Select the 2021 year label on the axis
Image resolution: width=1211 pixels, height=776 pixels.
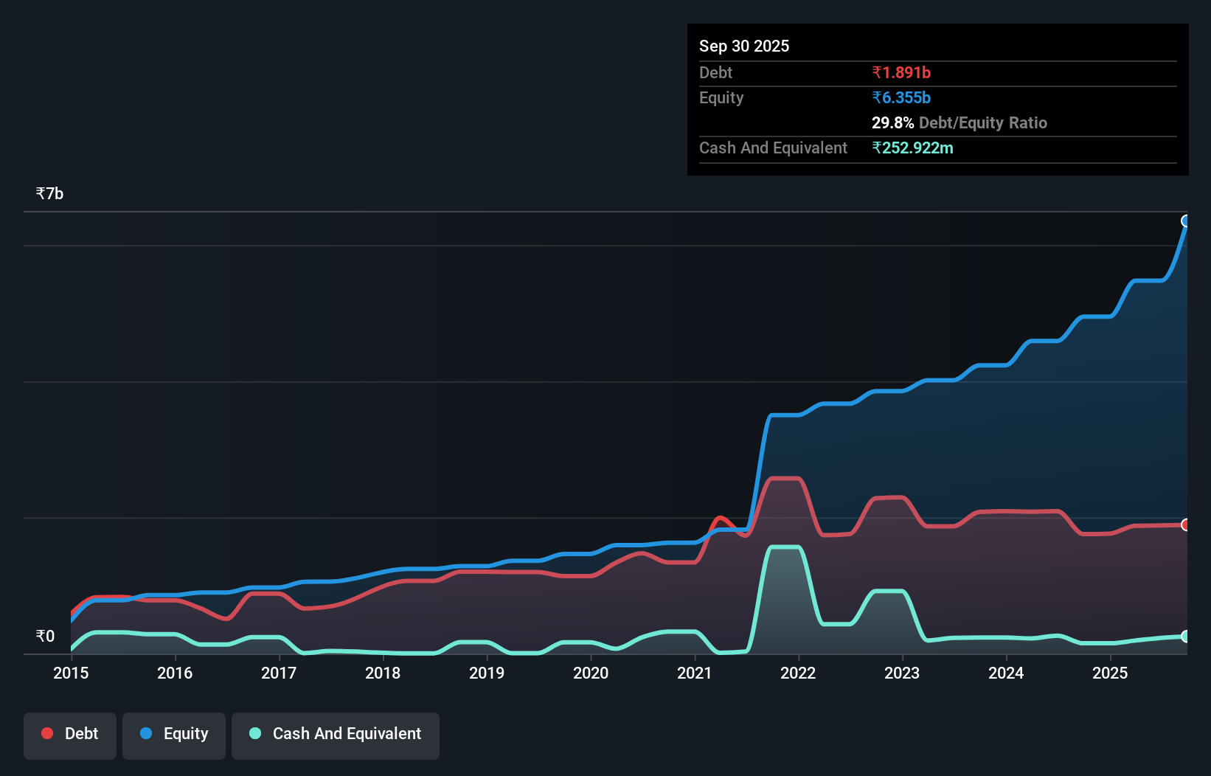694,673
